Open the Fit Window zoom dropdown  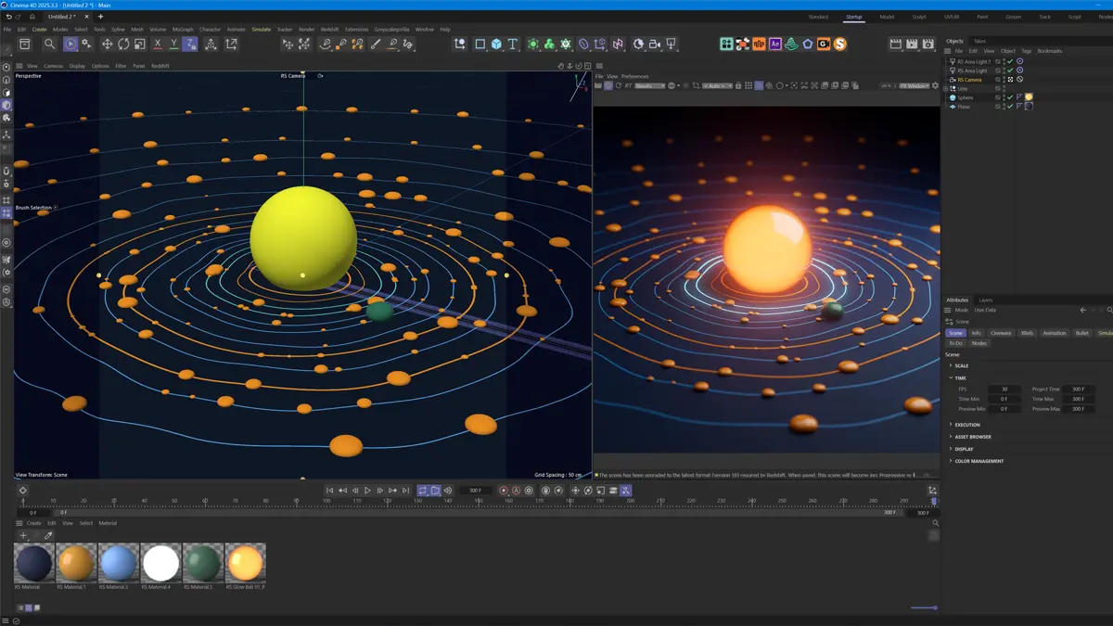pos(915,85)
